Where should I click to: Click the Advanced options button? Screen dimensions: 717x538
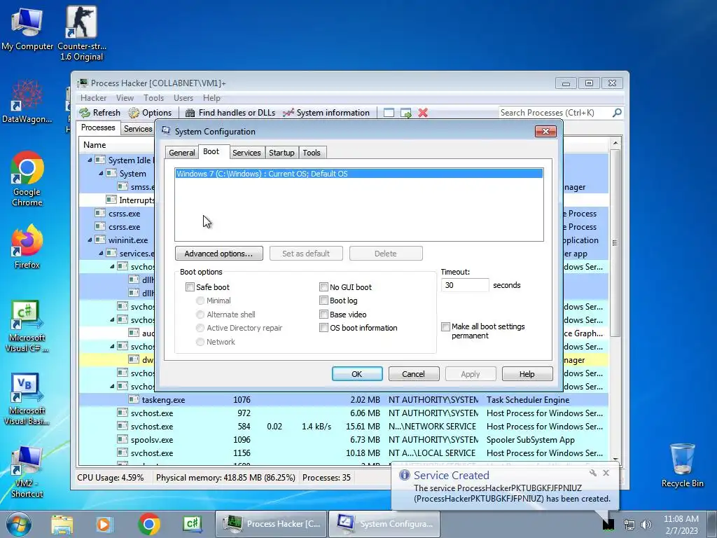218,254
